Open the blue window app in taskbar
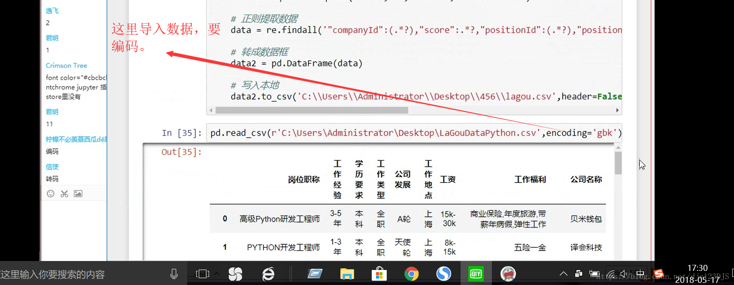 [315, 274]
